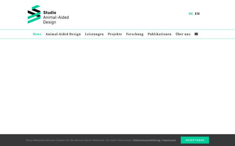
Task: Switch language to DE
Action: click(191, 14)
